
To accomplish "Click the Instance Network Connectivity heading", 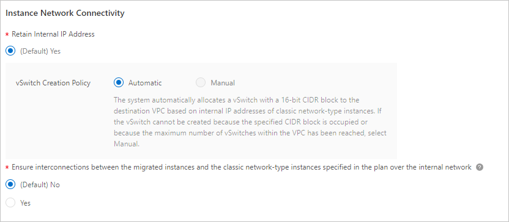I will [x=65, y=13].
